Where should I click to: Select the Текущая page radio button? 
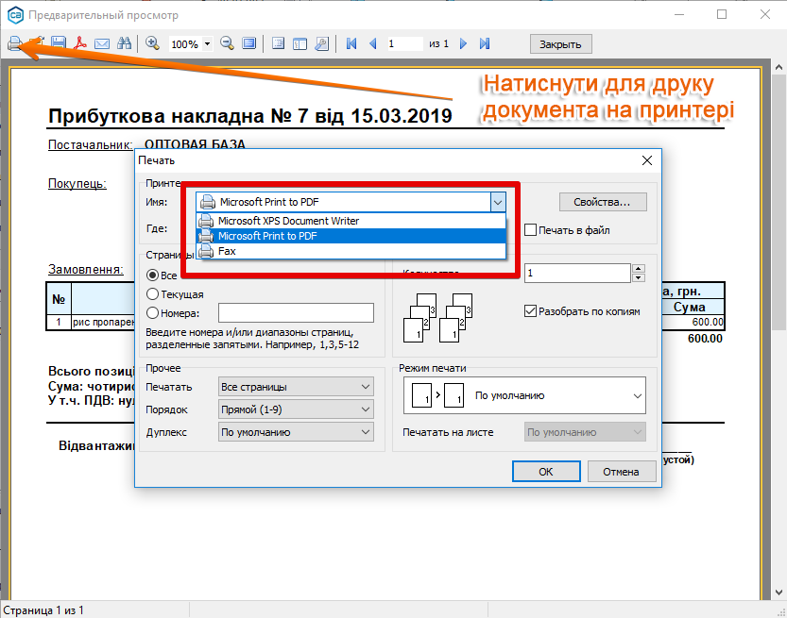tap(152, 294)
